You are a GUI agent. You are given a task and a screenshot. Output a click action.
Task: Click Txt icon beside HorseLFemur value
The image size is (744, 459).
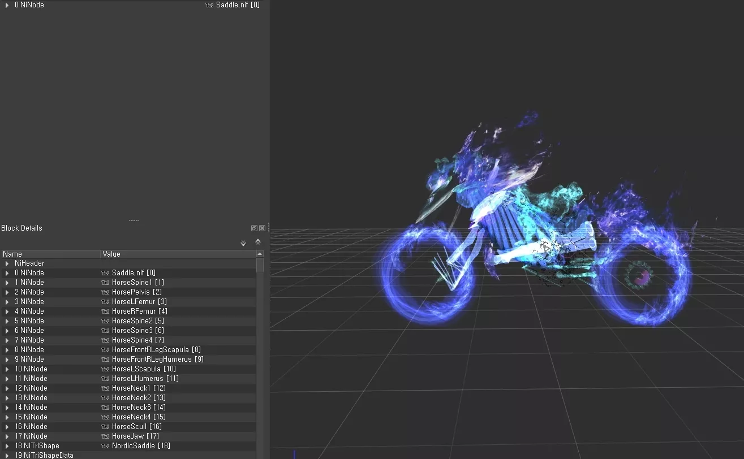tap(105, 302)
